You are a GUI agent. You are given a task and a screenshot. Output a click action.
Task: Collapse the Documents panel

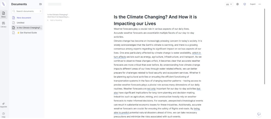(41, 4)
